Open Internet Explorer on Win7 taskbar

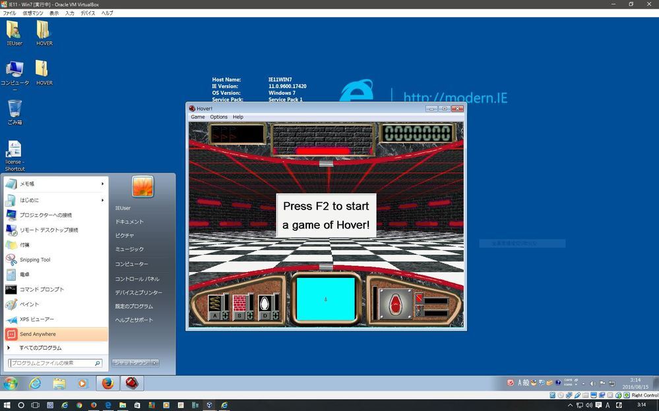pos(36,383)
